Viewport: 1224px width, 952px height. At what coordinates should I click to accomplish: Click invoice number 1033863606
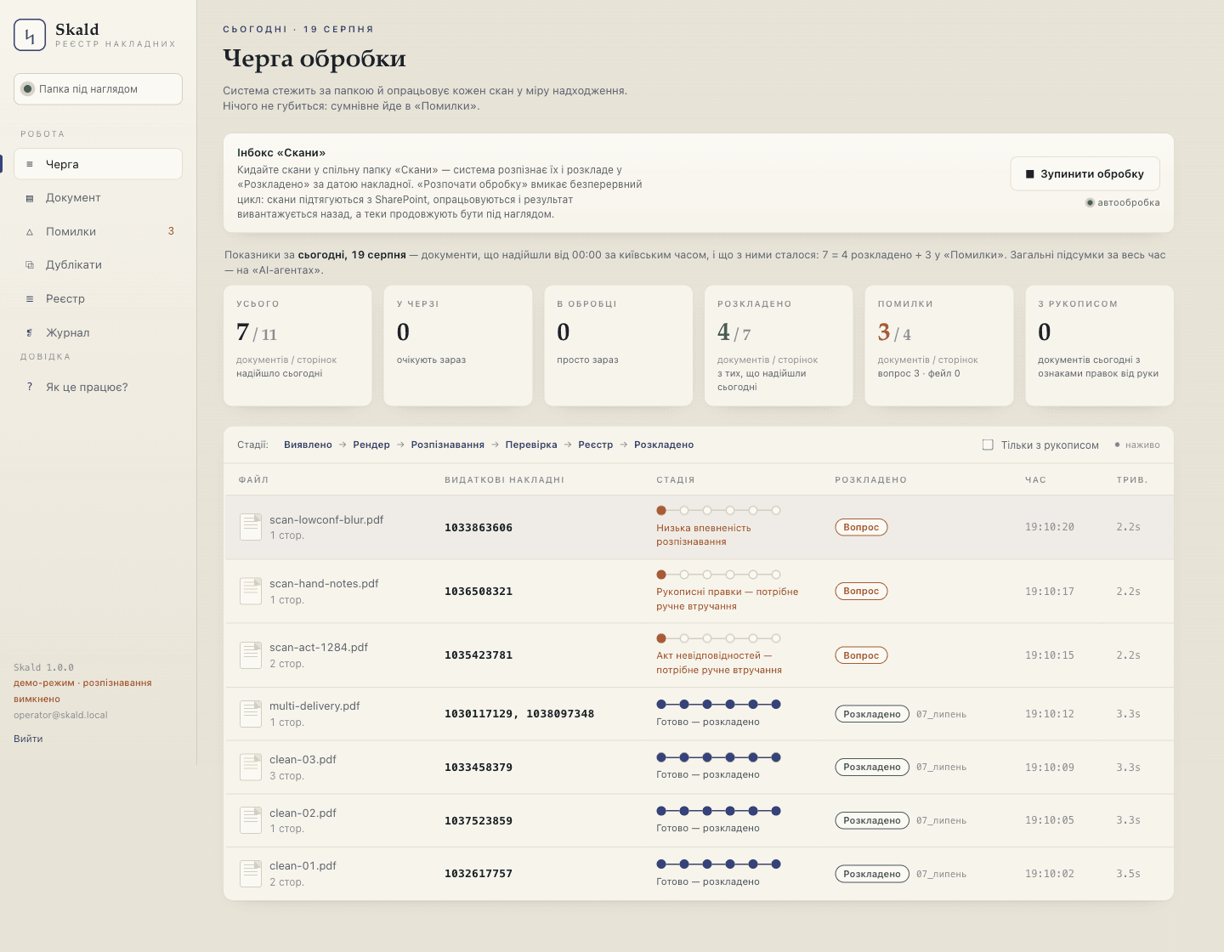[479, 528]
